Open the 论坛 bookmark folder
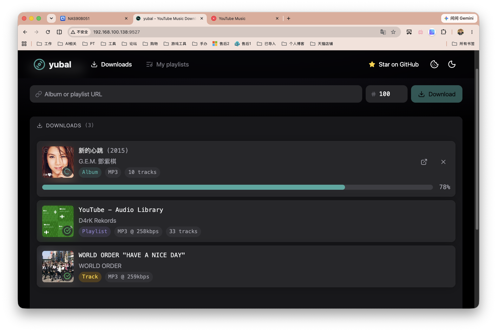 129,44
